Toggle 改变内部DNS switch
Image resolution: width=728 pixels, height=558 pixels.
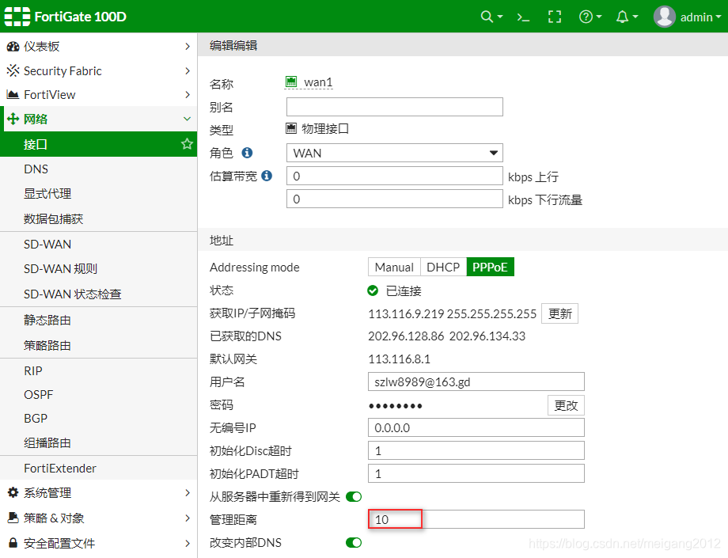point(354,543)
